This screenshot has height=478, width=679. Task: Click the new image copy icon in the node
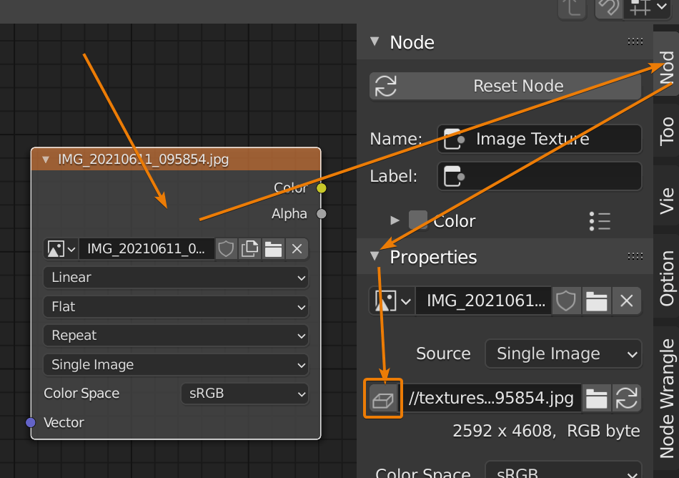249,249
